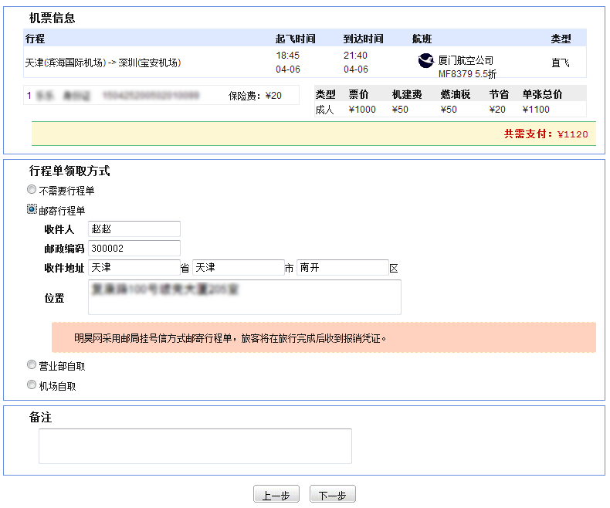Viewport: 610px width, 508px height.
Task: Click the 收件人 name input field
Action: click(134, 229)
